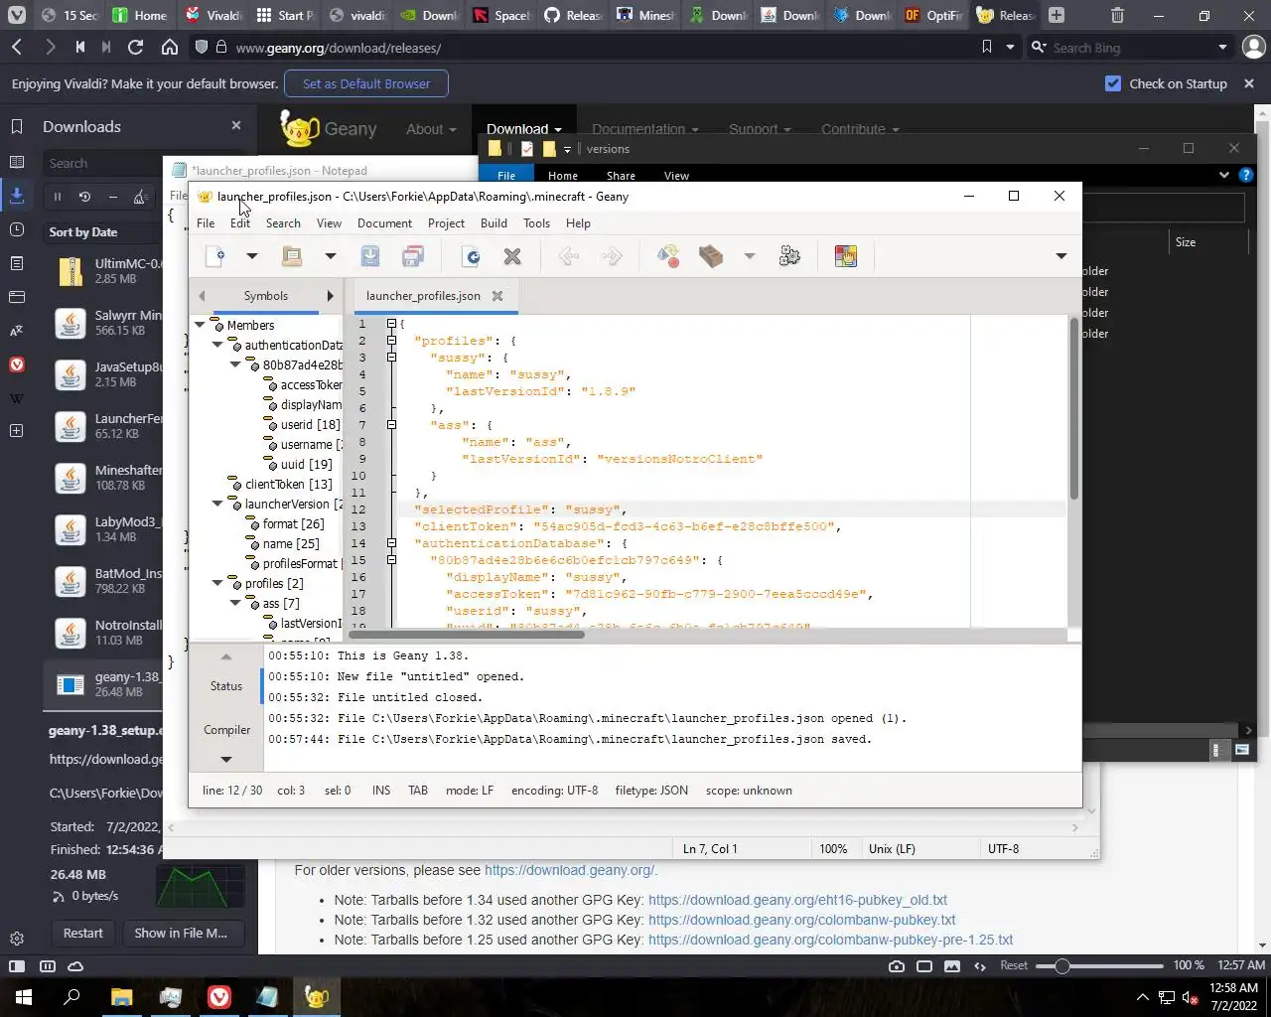Open the Geany Document menu
Viewport: 1271px width, 1017px height.
coord(384,223)
